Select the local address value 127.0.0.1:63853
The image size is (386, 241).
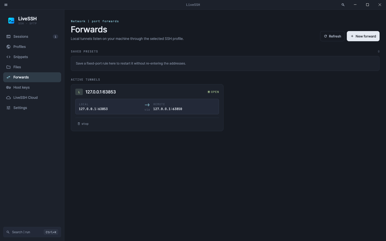point(93,109)
